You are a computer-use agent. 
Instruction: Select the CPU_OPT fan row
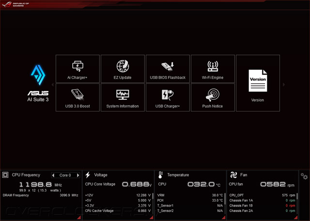[262, 195]
